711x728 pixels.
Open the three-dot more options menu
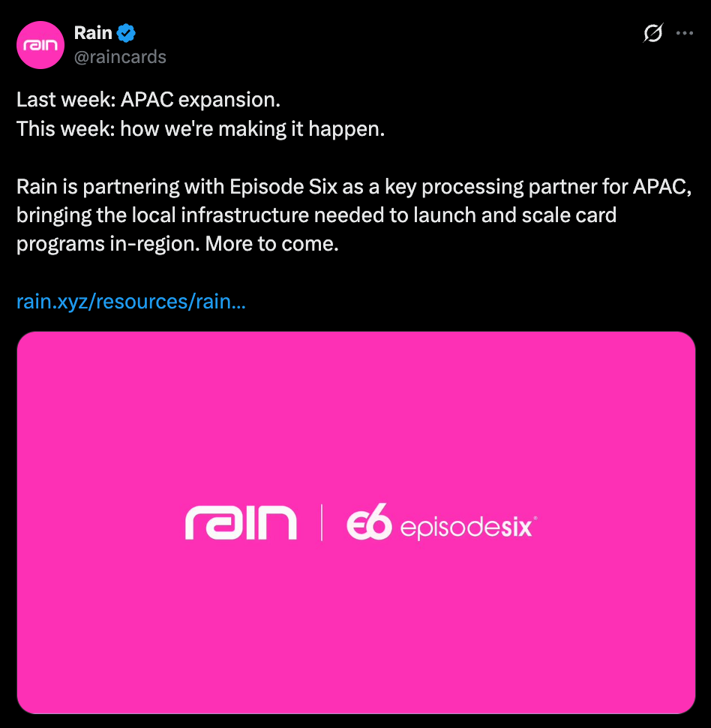point(685,33)
